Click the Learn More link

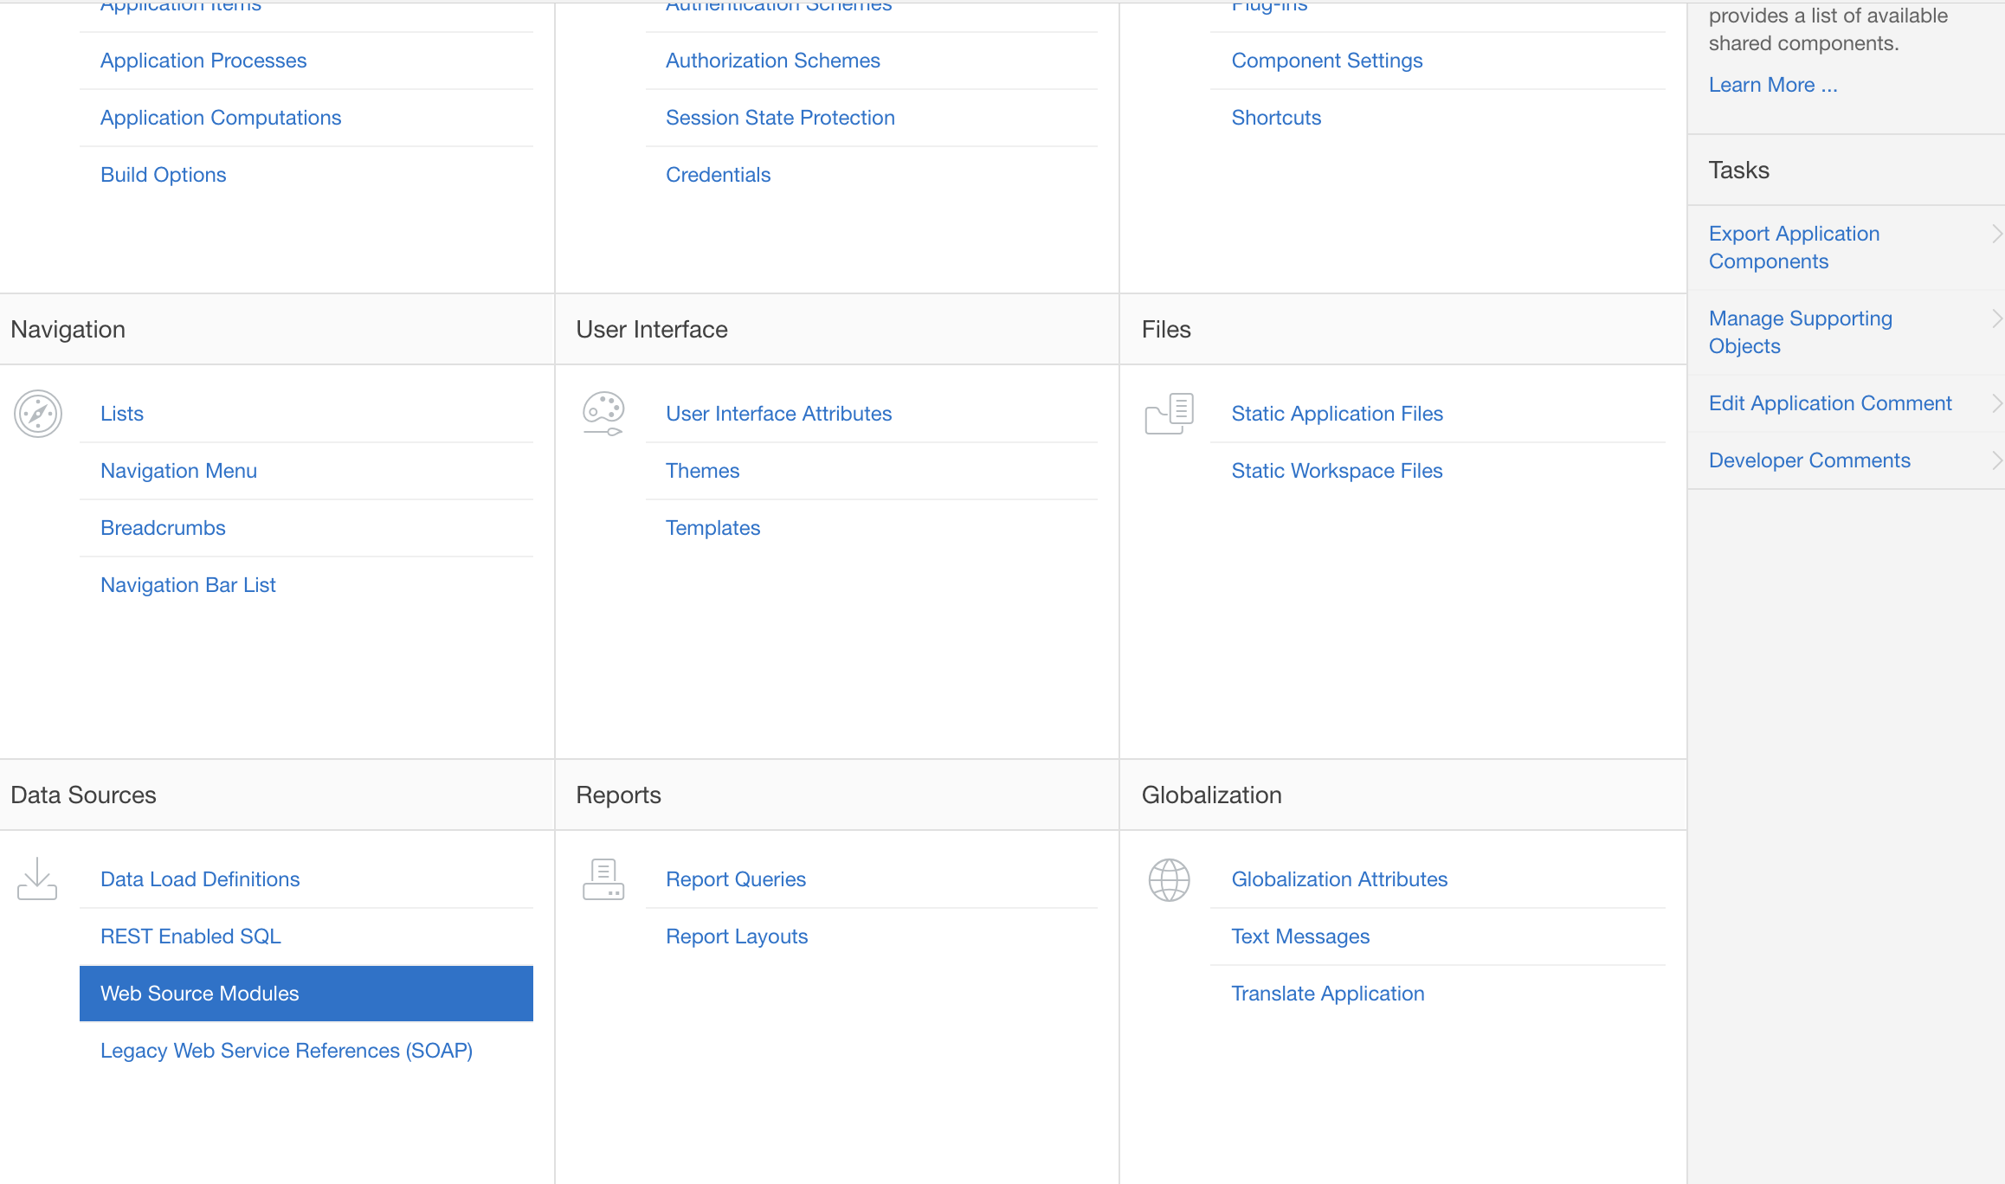point(1772,85)
